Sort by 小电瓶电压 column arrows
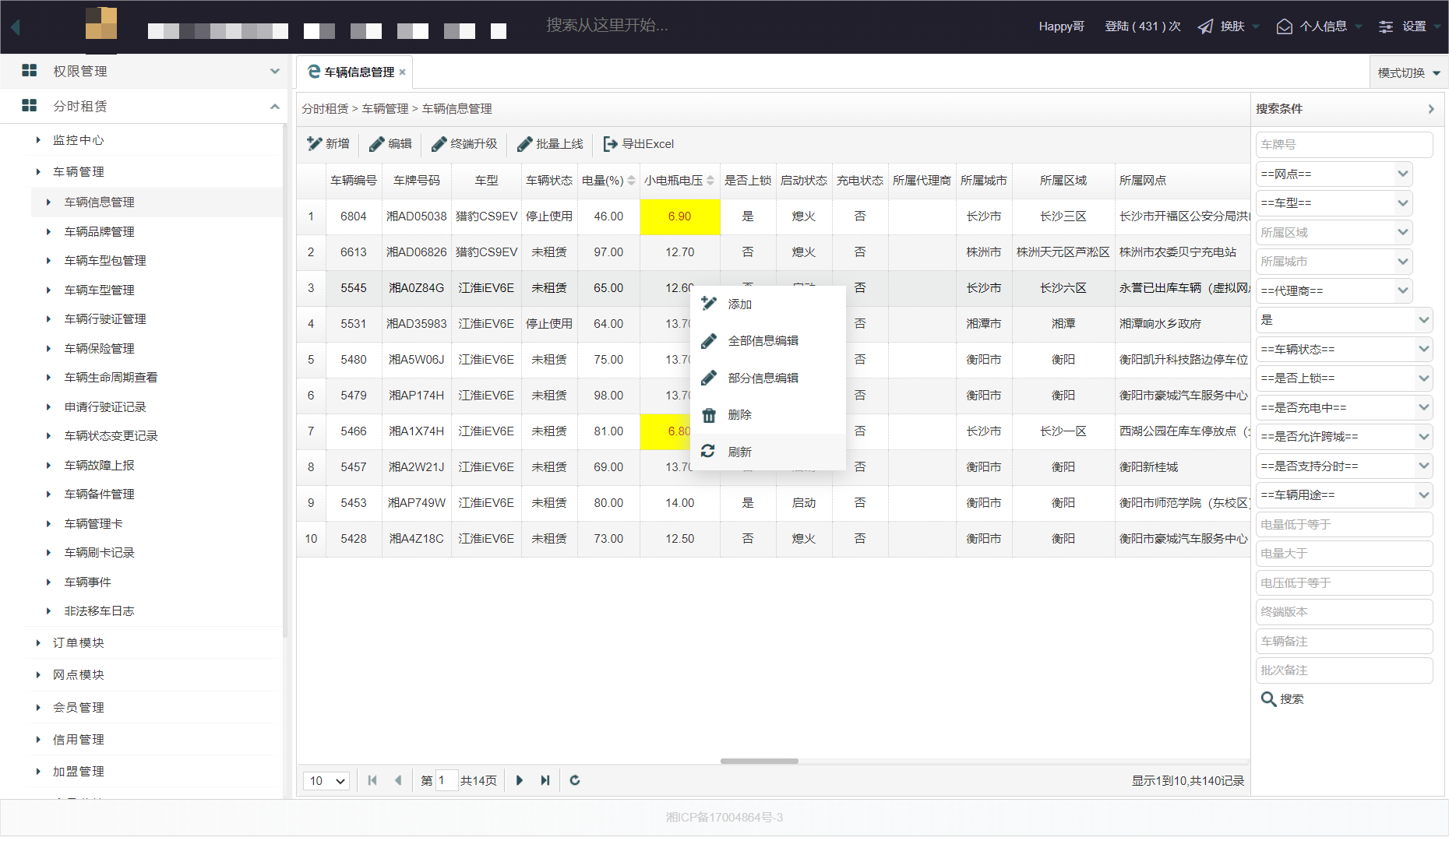1449x841 pixels. (710, 181)
